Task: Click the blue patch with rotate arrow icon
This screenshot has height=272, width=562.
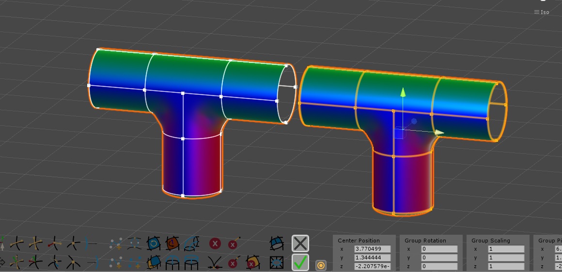Action: tap(154, 244)
